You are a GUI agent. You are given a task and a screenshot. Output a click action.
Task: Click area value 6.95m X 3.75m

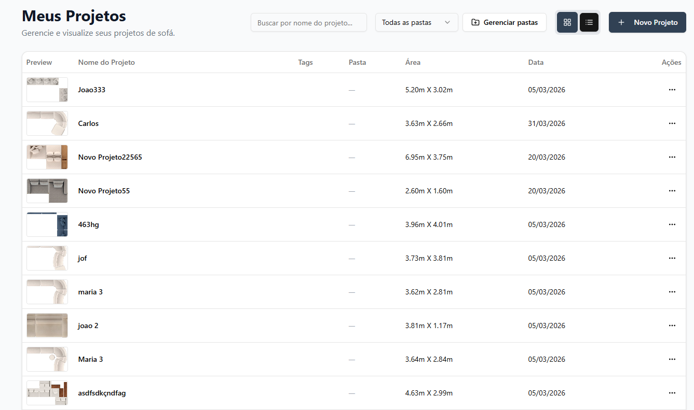429,157
